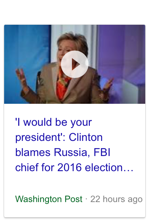The width and height of the screenshot is (148, 222).
Task: Click the word "Post" in the source
Action: [x=73, y=199]
